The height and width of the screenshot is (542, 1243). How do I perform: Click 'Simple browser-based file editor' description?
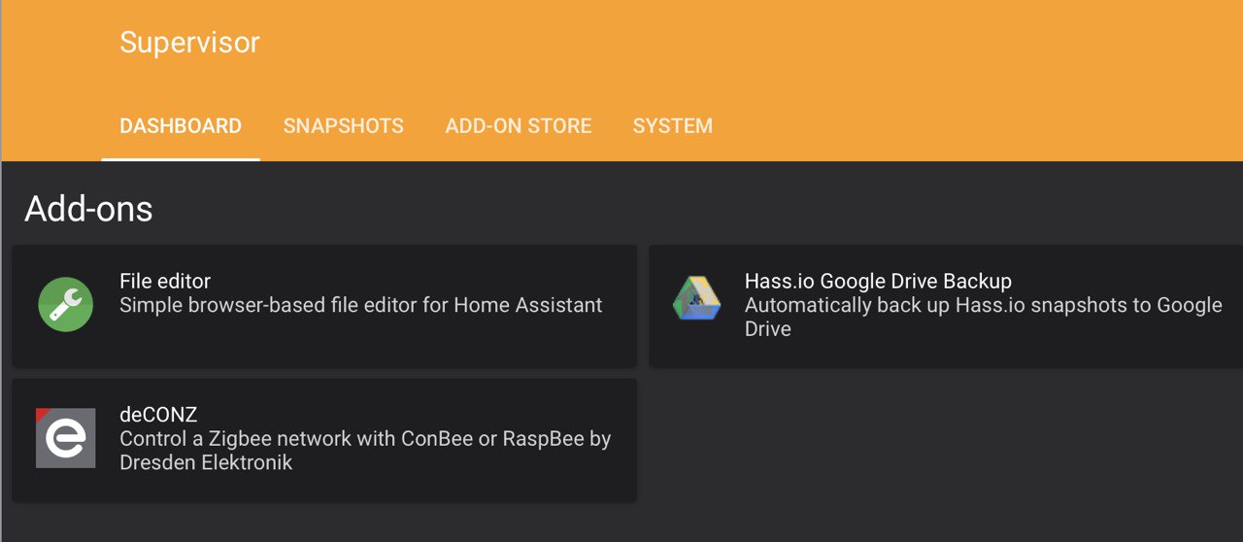click(361, 305)
